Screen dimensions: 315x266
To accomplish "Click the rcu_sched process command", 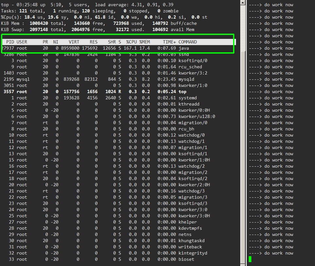I will click(x=190, y=67).
